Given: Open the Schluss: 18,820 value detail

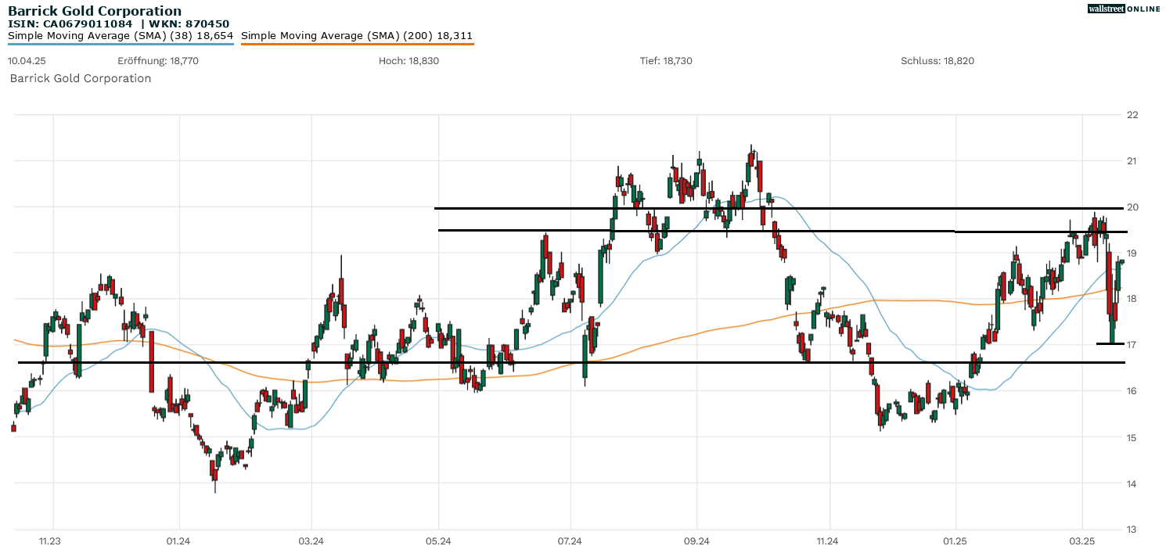Looking at the screenshot, I should pyautogui.click(x=937, y=60).
